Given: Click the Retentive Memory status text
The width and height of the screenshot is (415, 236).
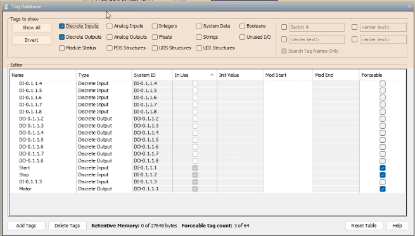Looking at the screenshot, I should click(x=134, y=226).
